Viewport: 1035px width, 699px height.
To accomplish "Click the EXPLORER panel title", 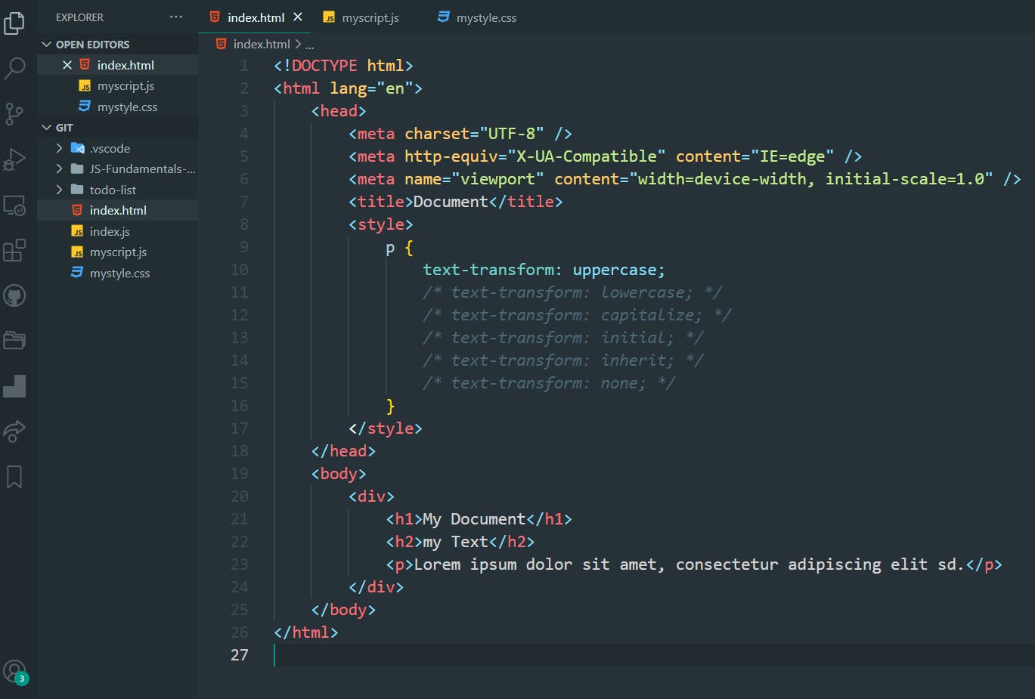I will [79, 17].
